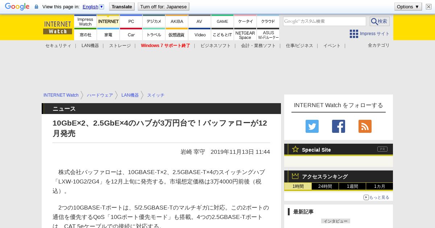435x228 pixels.
Task: Click INTERNET Watch breadcrumb link
Action: 61,95
